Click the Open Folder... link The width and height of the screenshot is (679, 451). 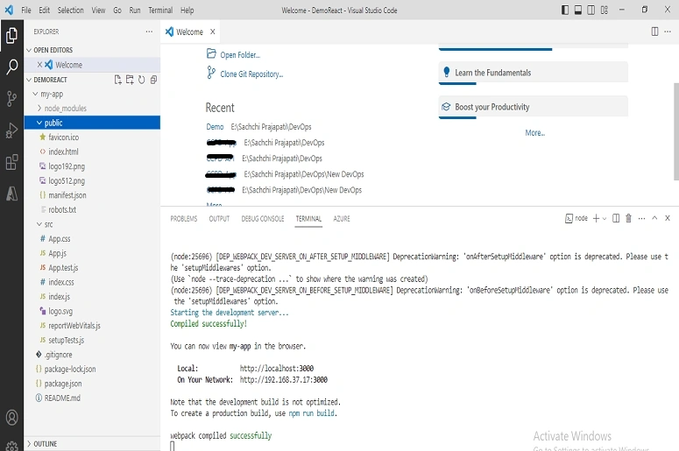(x=240, y=55)
